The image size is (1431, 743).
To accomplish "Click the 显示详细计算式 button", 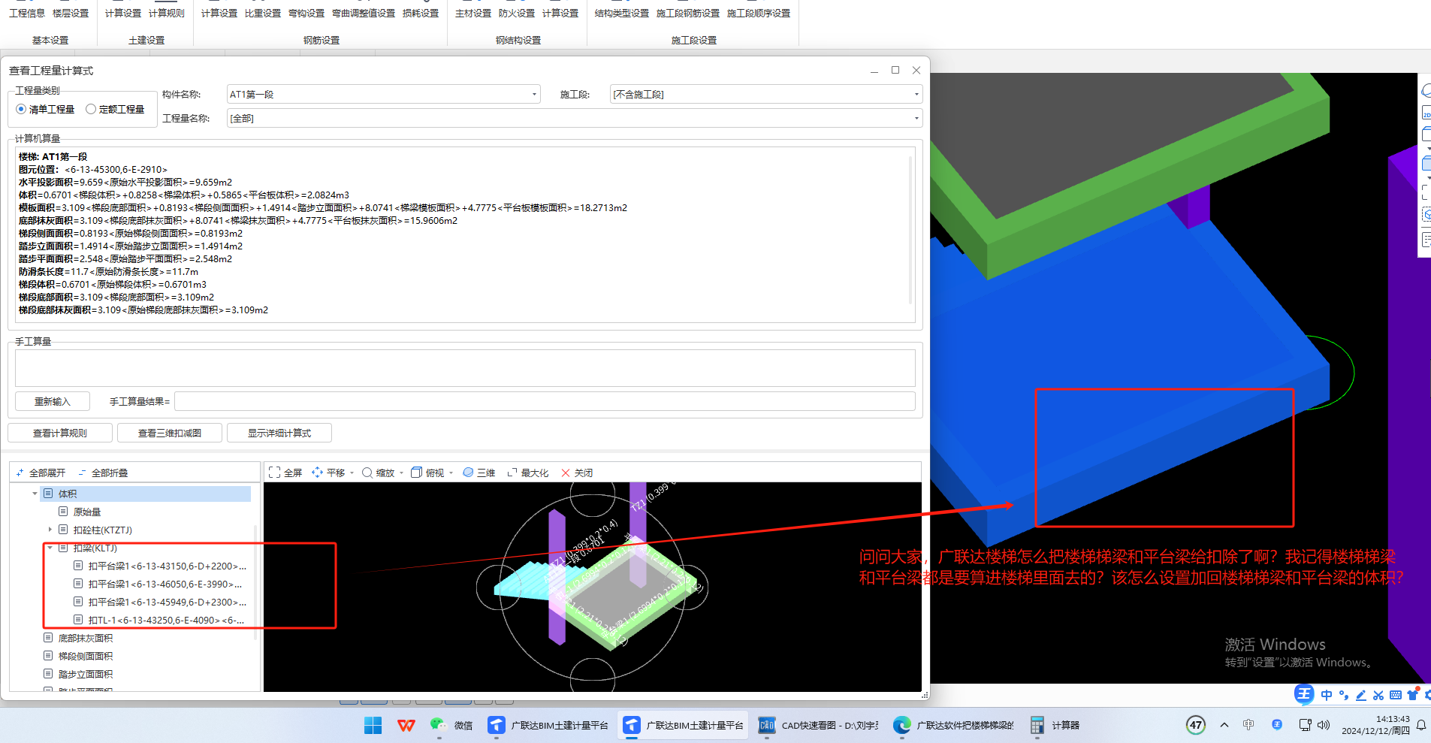I will click(x=279, y=433).
